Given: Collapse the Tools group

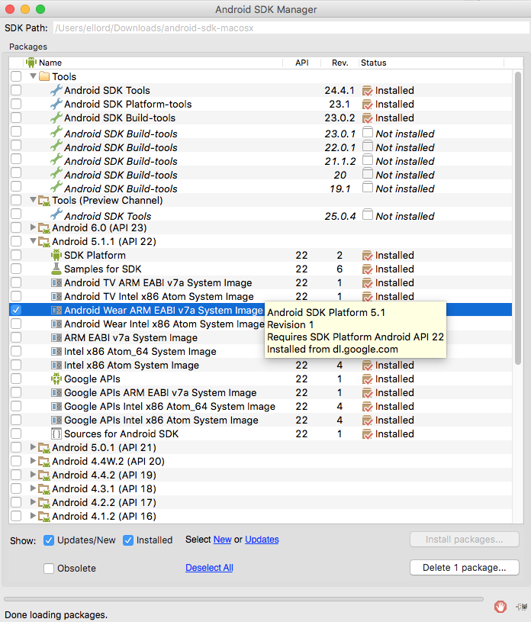Looking at the screenshot, I should coord(34,76).
